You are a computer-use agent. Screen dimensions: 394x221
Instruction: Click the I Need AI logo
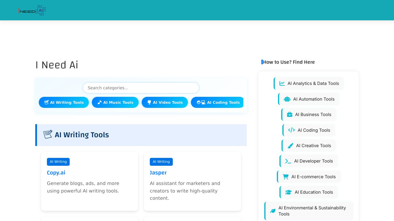[32, 10]
